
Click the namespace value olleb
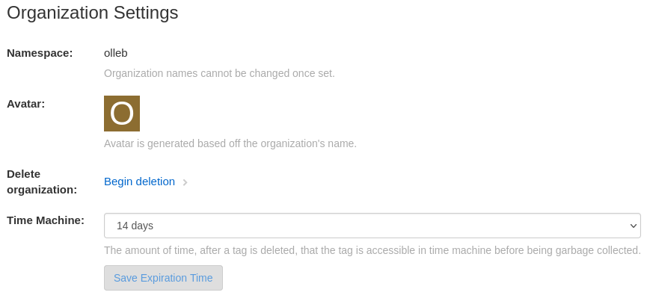click(x=116, y=53)
